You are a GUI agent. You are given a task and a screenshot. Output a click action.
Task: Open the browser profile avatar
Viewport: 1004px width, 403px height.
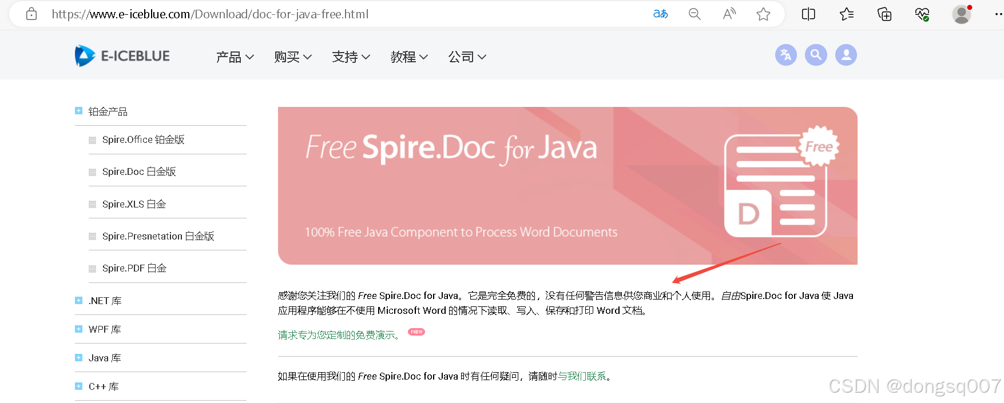pos(962,14)
